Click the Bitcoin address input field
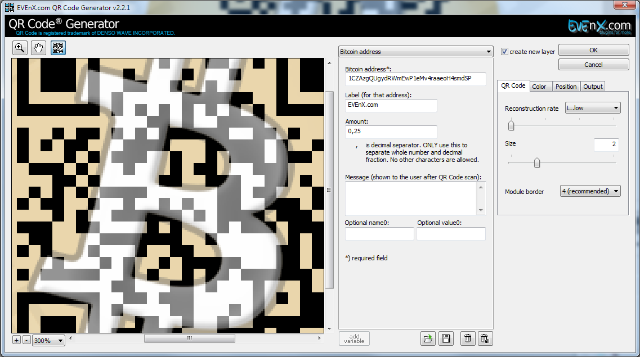Image resolution: width=640 pixels, height=357 pixels. (x=415, y=79)
